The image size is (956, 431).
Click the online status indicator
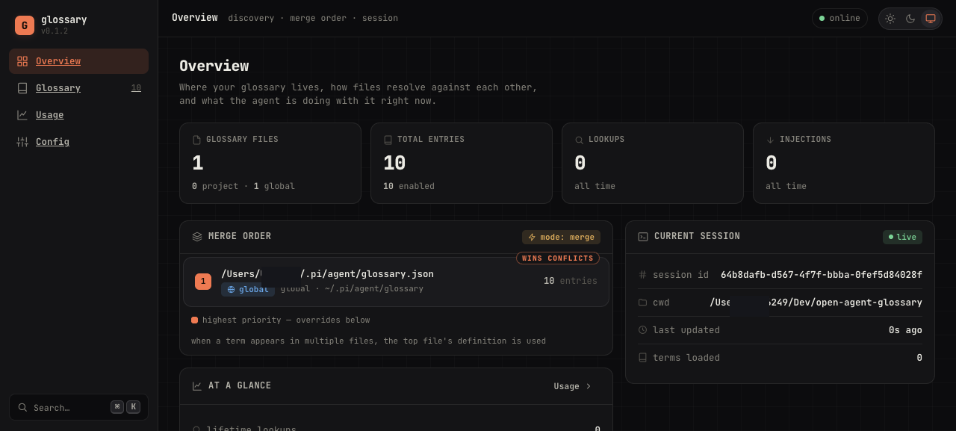pyautogui.click(x=839, y=19)
